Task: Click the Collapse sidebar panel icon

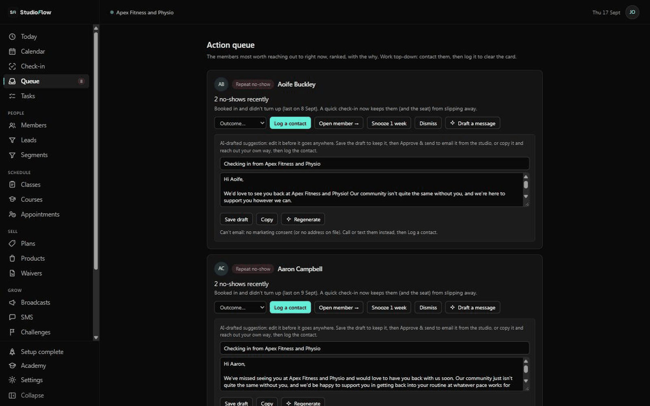Action: [12, 395]
